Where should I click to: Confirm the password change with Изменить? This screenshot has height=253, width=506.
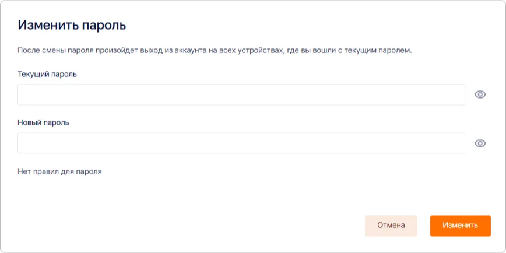pos(460,226)
